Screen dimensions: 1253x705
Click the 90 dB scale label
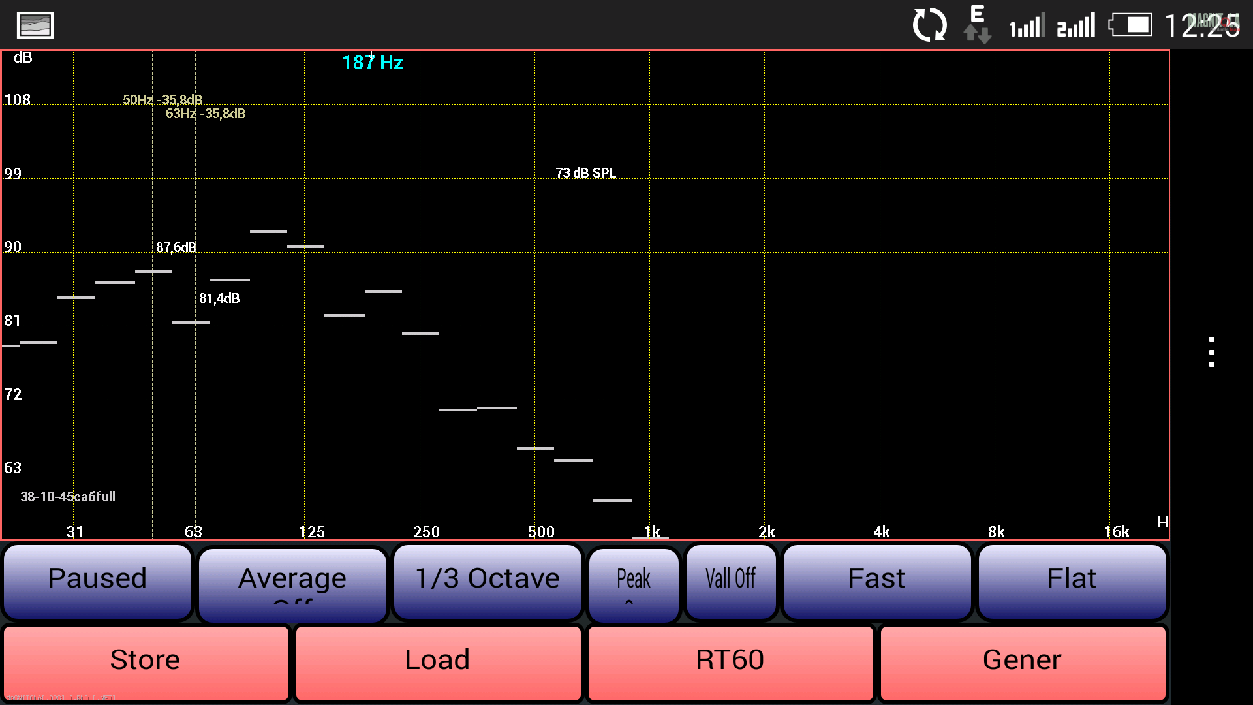(13, 247)
